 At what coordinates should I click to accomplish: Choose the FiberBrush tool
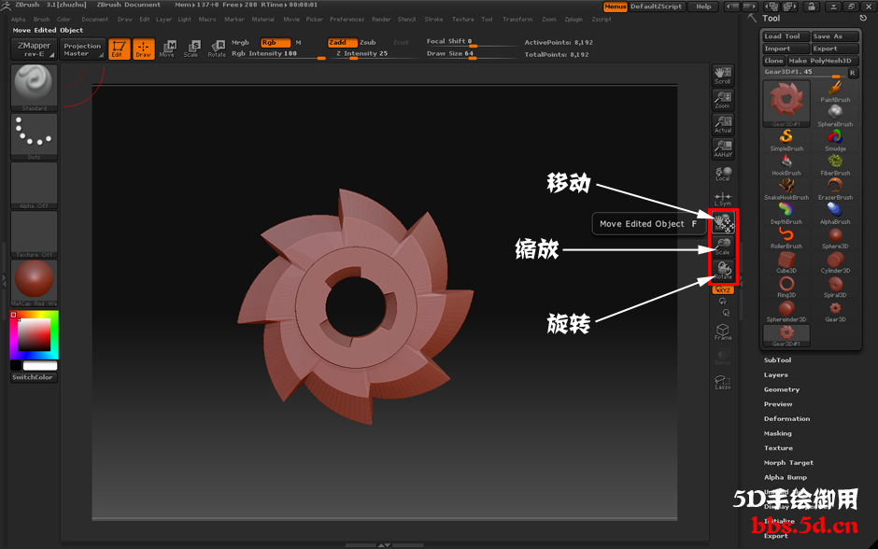835,164
